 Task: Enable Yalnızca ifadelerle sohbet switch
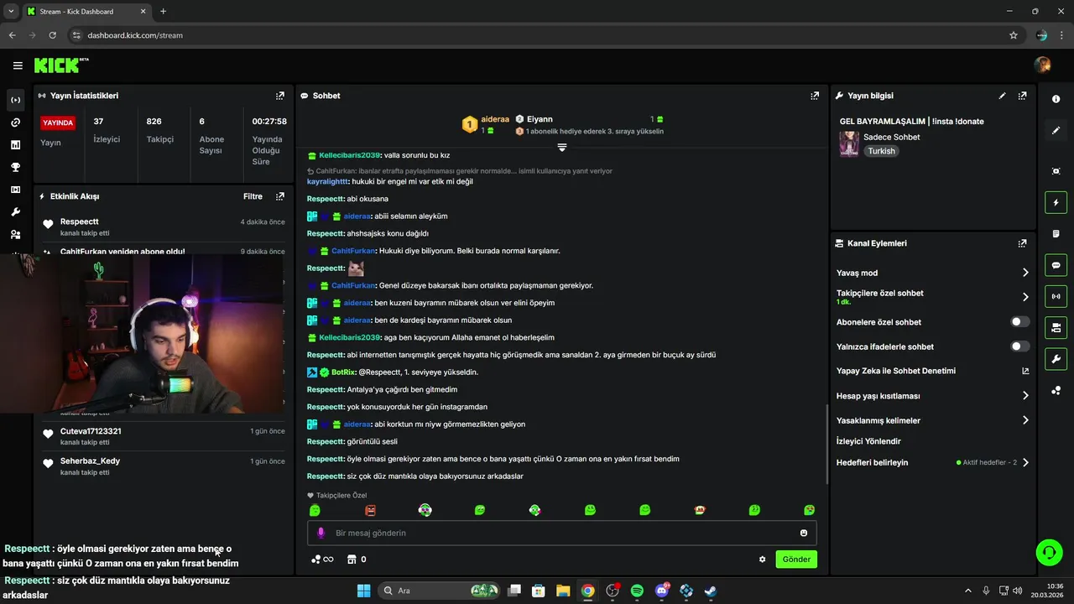[1019, 346]
